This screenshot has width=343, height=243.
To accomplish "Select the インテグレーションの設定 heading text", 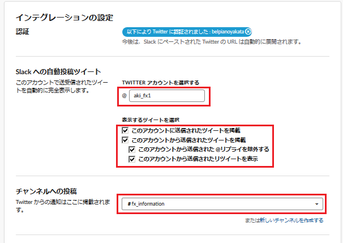I will tap(65, 18).
